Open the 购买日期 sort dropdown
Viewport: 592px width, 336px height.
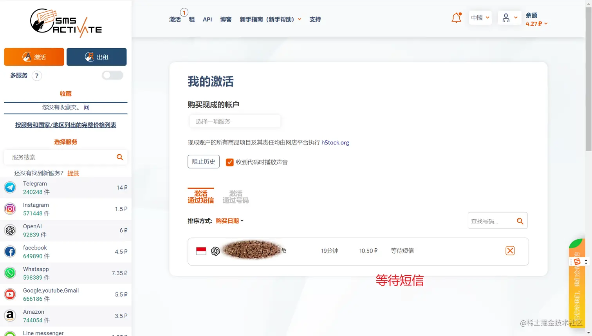(x=230, y=221)
